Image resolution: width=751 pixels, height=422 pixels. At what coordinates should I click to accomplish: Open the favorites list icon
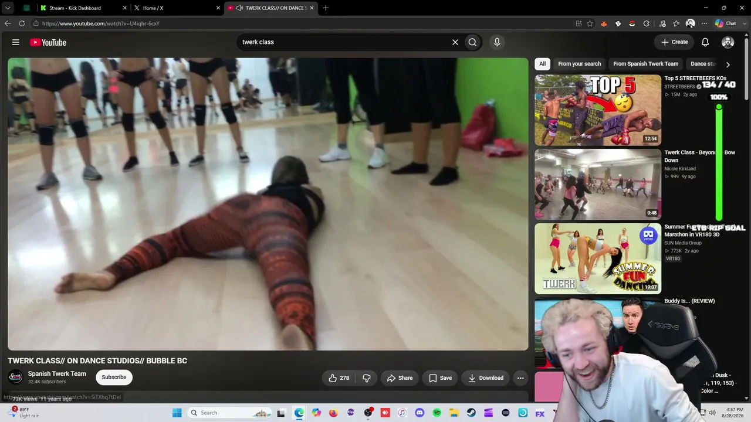point(676,23)
